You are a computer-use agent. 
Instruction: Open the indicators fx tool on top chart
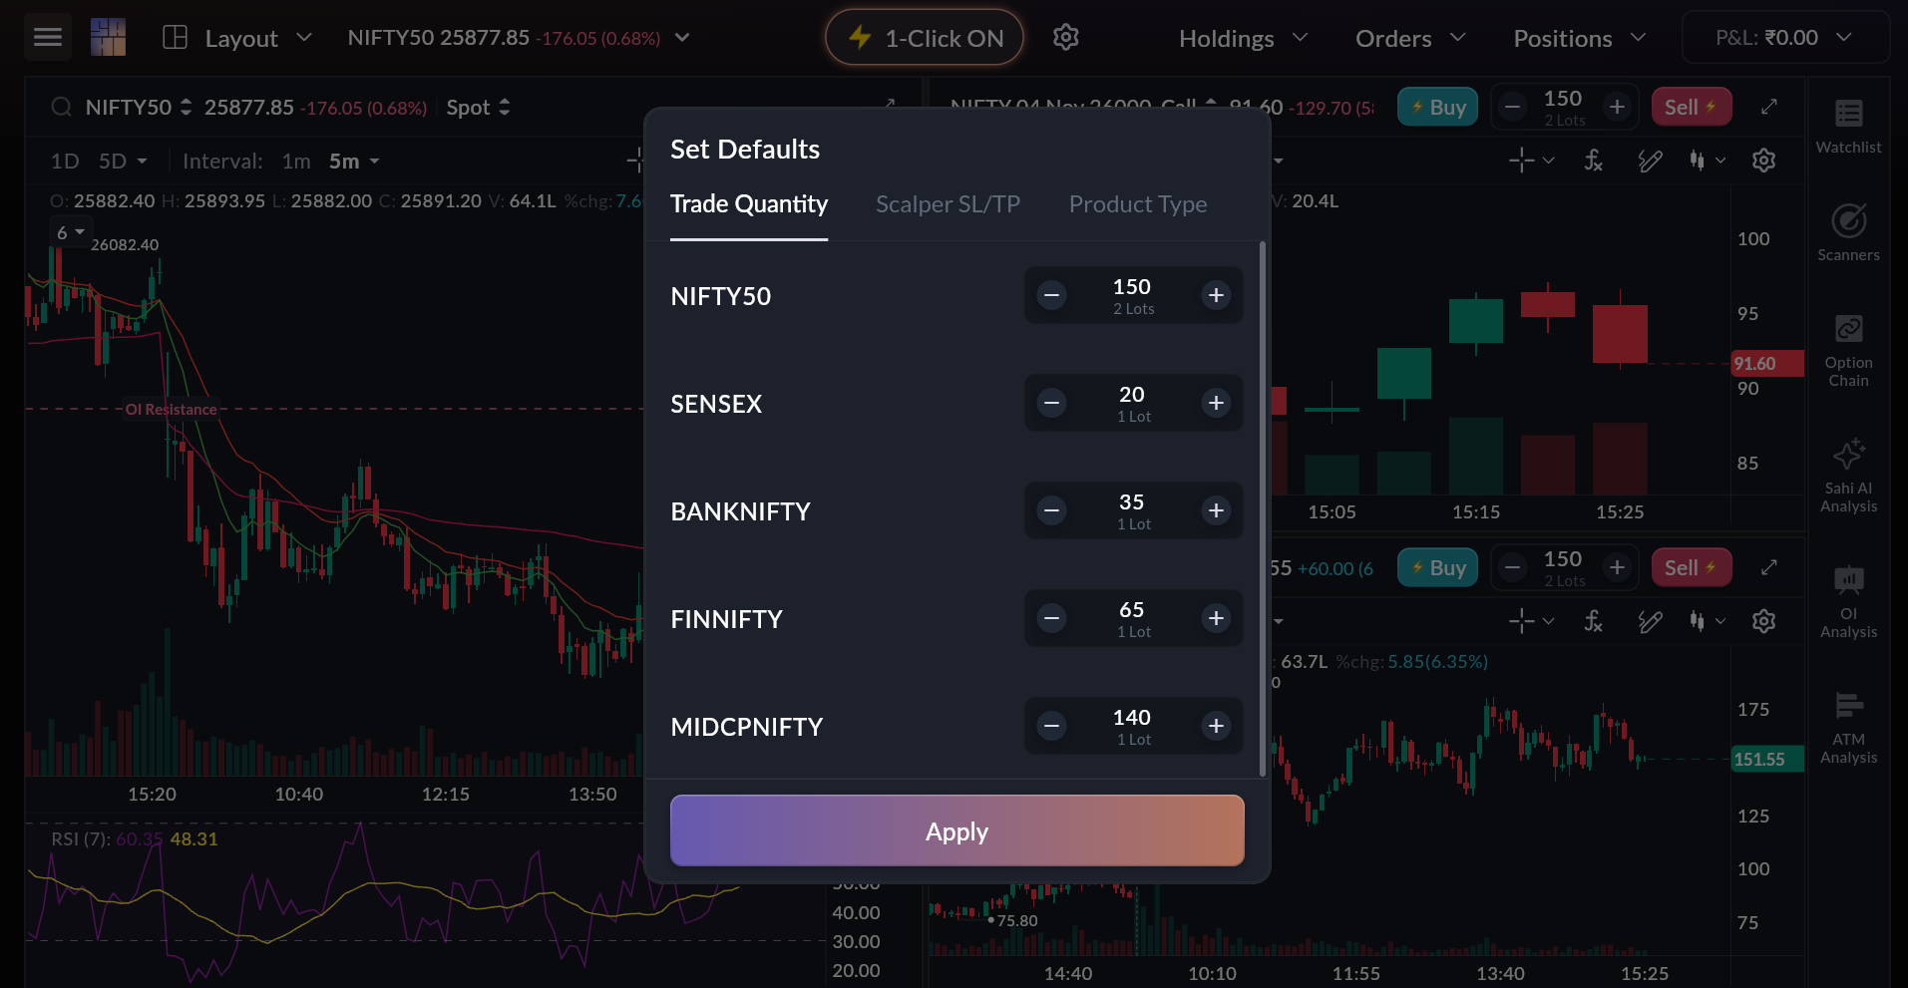[x=1593, y=161]
